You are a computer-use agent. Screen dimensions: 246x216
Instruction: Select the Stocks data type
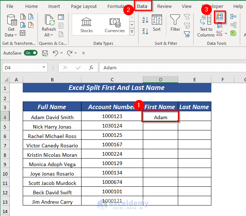(87, 24)
